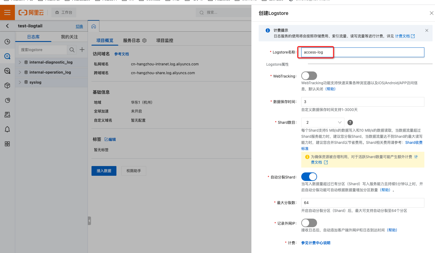Open the pie-chart reports sidebar icon
Screen dimensions: 435x253
point(7,100)
